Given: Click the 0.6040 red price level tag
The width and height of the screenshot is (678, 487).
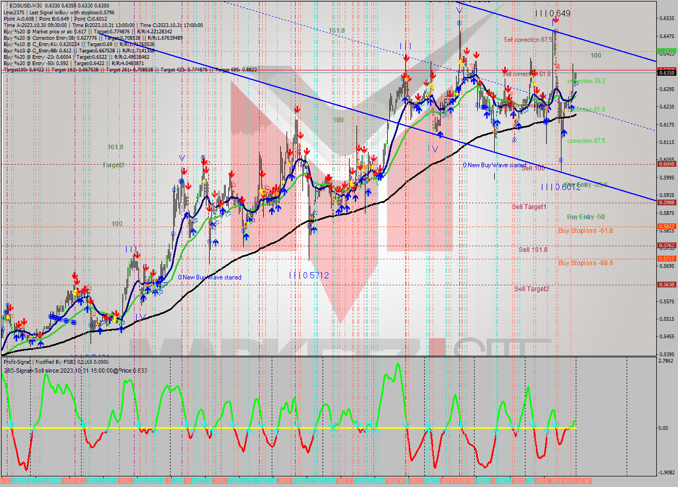Looking at the screenshot, I should 666,164.
